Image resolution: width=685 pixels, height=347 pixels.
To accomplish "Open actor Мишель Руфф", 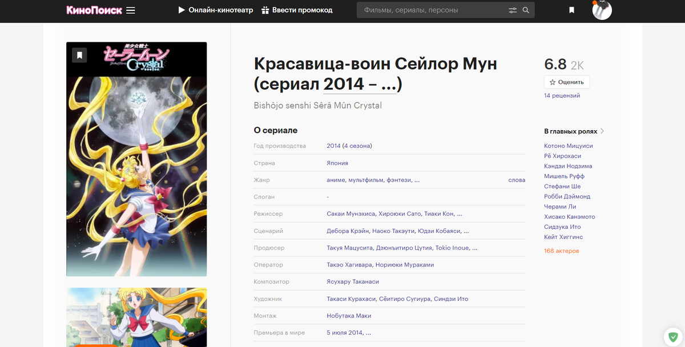I will pyautogui.click(x=564, y=176).
